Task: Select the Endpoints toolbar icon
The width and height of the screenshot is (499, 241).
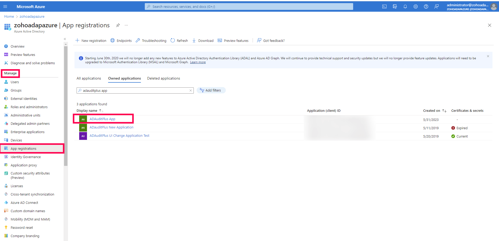Action: (121, 41)
